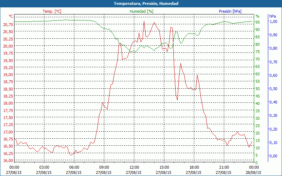Click the '0,20' pressure axis value
Screen dimensions: 282x176
click(273, 129)
